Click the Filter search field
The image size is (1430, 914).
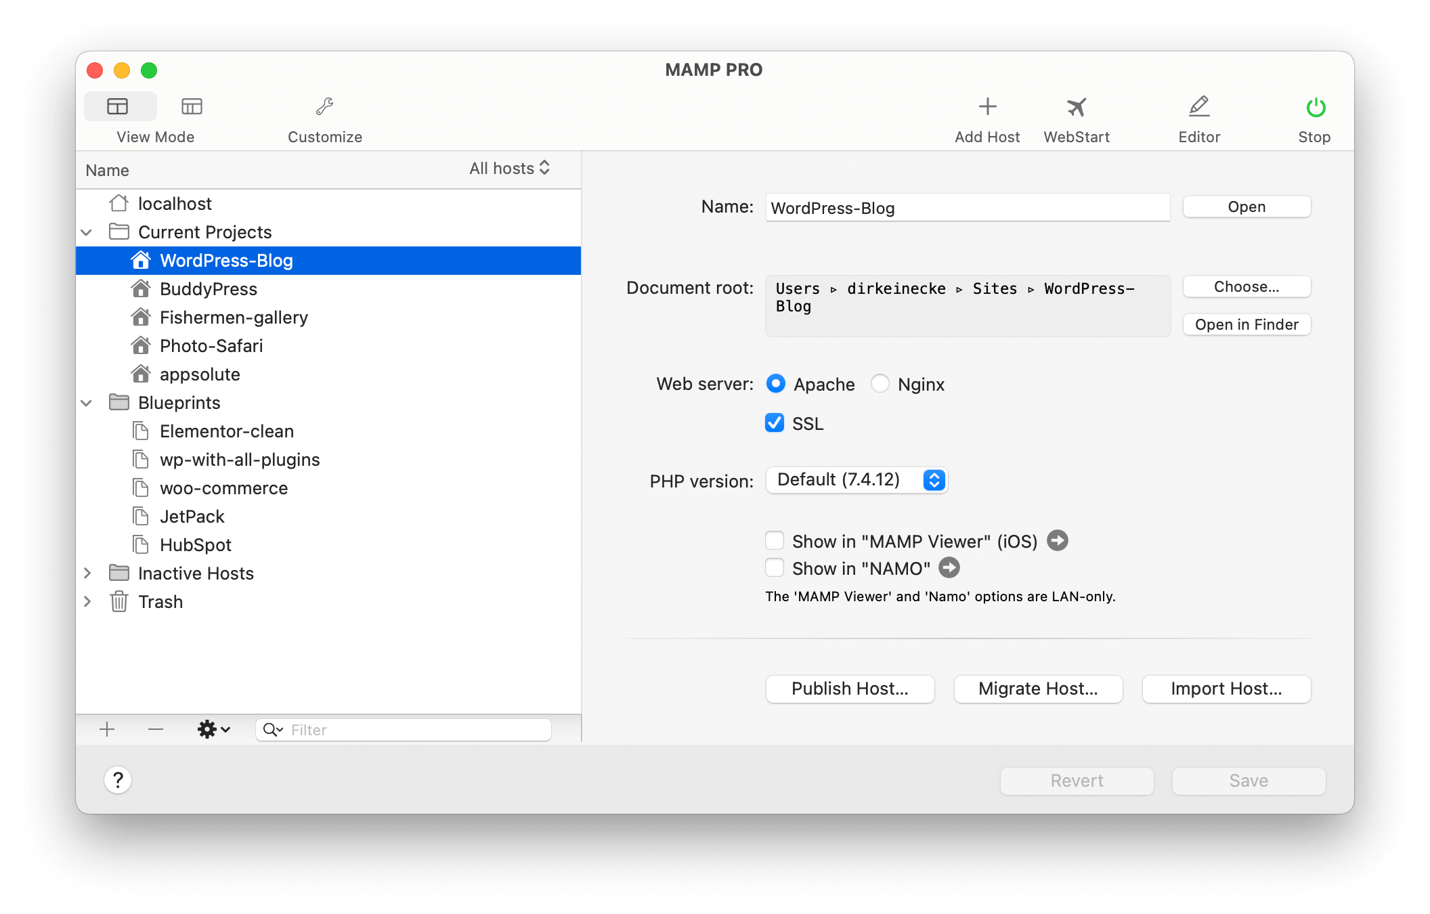tap(404, 729)
